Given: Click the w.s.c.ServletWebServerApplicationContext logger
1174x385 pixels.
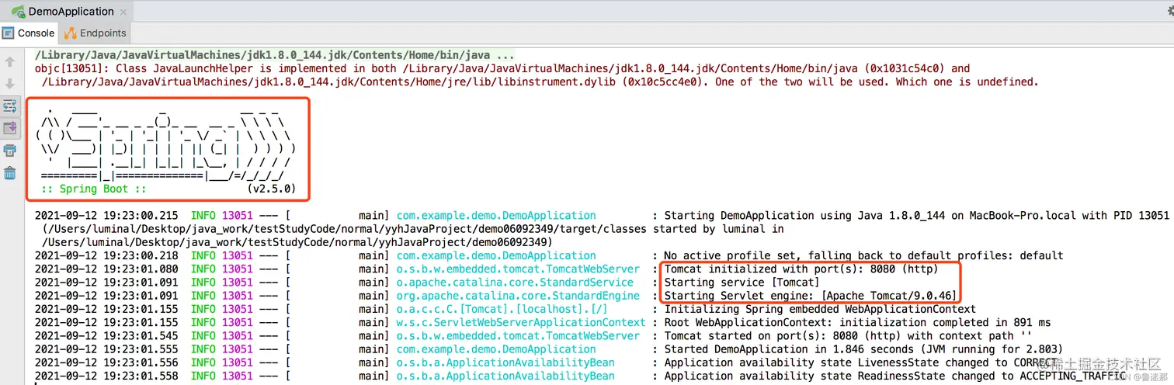Looking at the screenshot, I should pyautogui.click(x=521, y=322).
